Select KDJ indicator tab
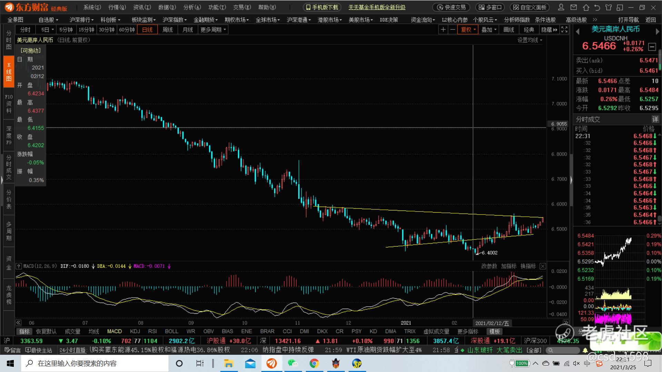Image resolution: width=662 pixels, height=372 pixels. click(135, 331)
